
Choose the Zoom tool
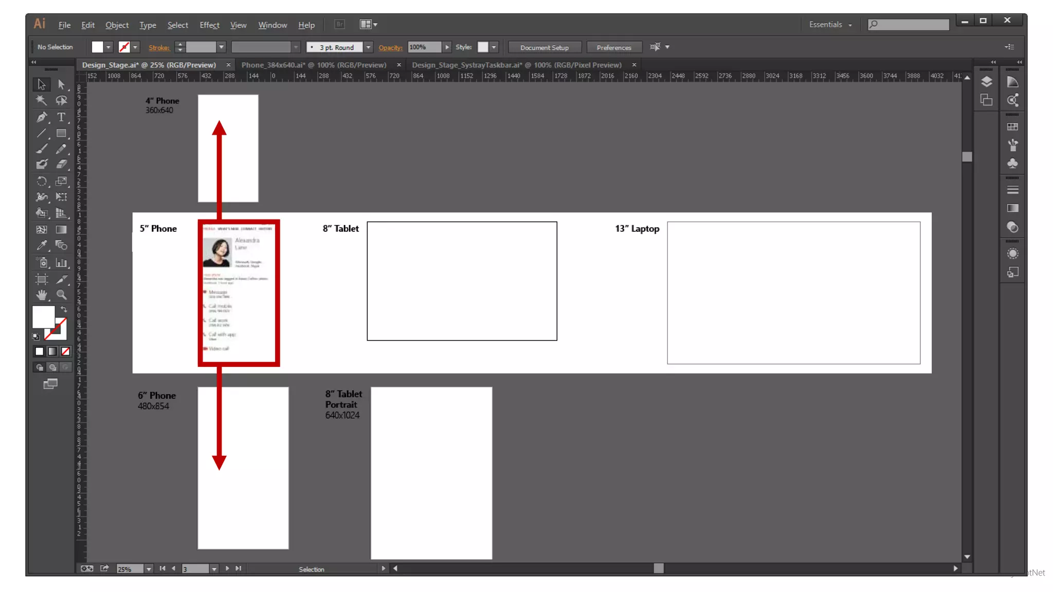tap(61, 294)
